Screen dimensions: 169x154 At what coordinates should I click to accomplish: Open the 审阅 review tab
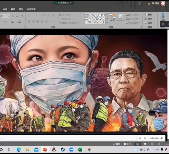click(x=5, y=9)
